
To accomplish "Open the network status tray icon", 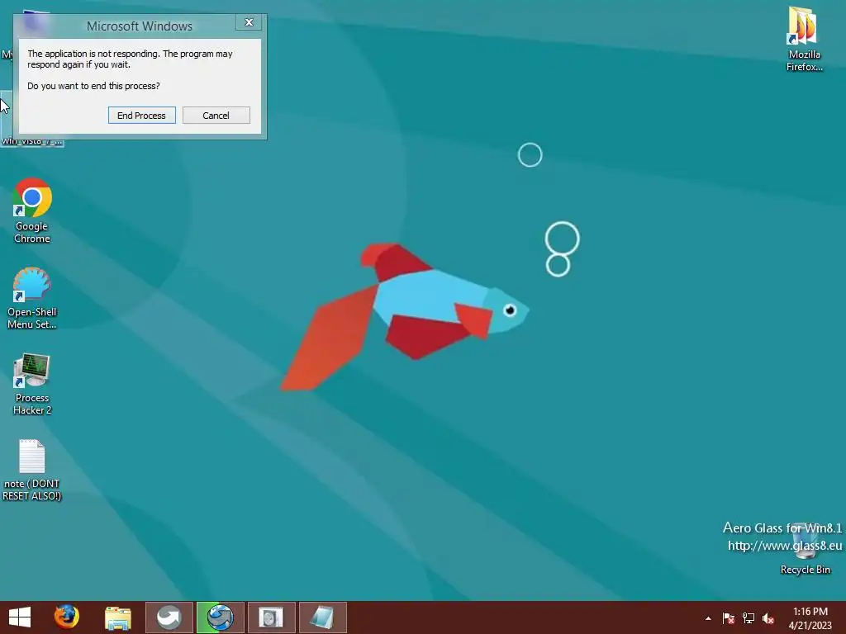I will (x=749, y=618).
